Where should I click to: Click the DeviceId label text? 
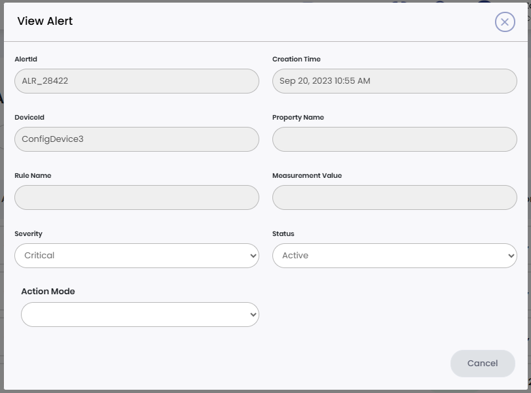(29, 118)
